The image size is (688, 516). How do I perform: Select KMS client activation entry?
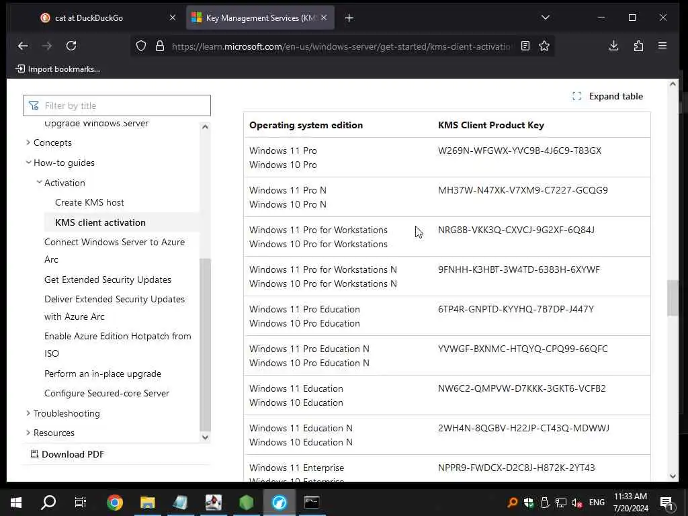pos(101,222)
